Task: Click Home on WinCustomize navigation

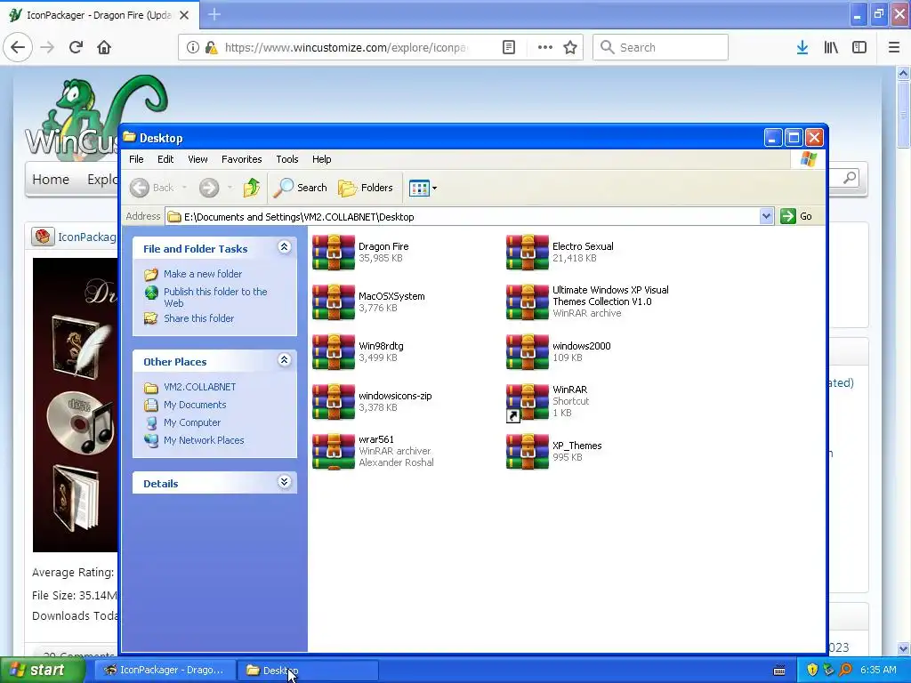Action: [51, 180]
